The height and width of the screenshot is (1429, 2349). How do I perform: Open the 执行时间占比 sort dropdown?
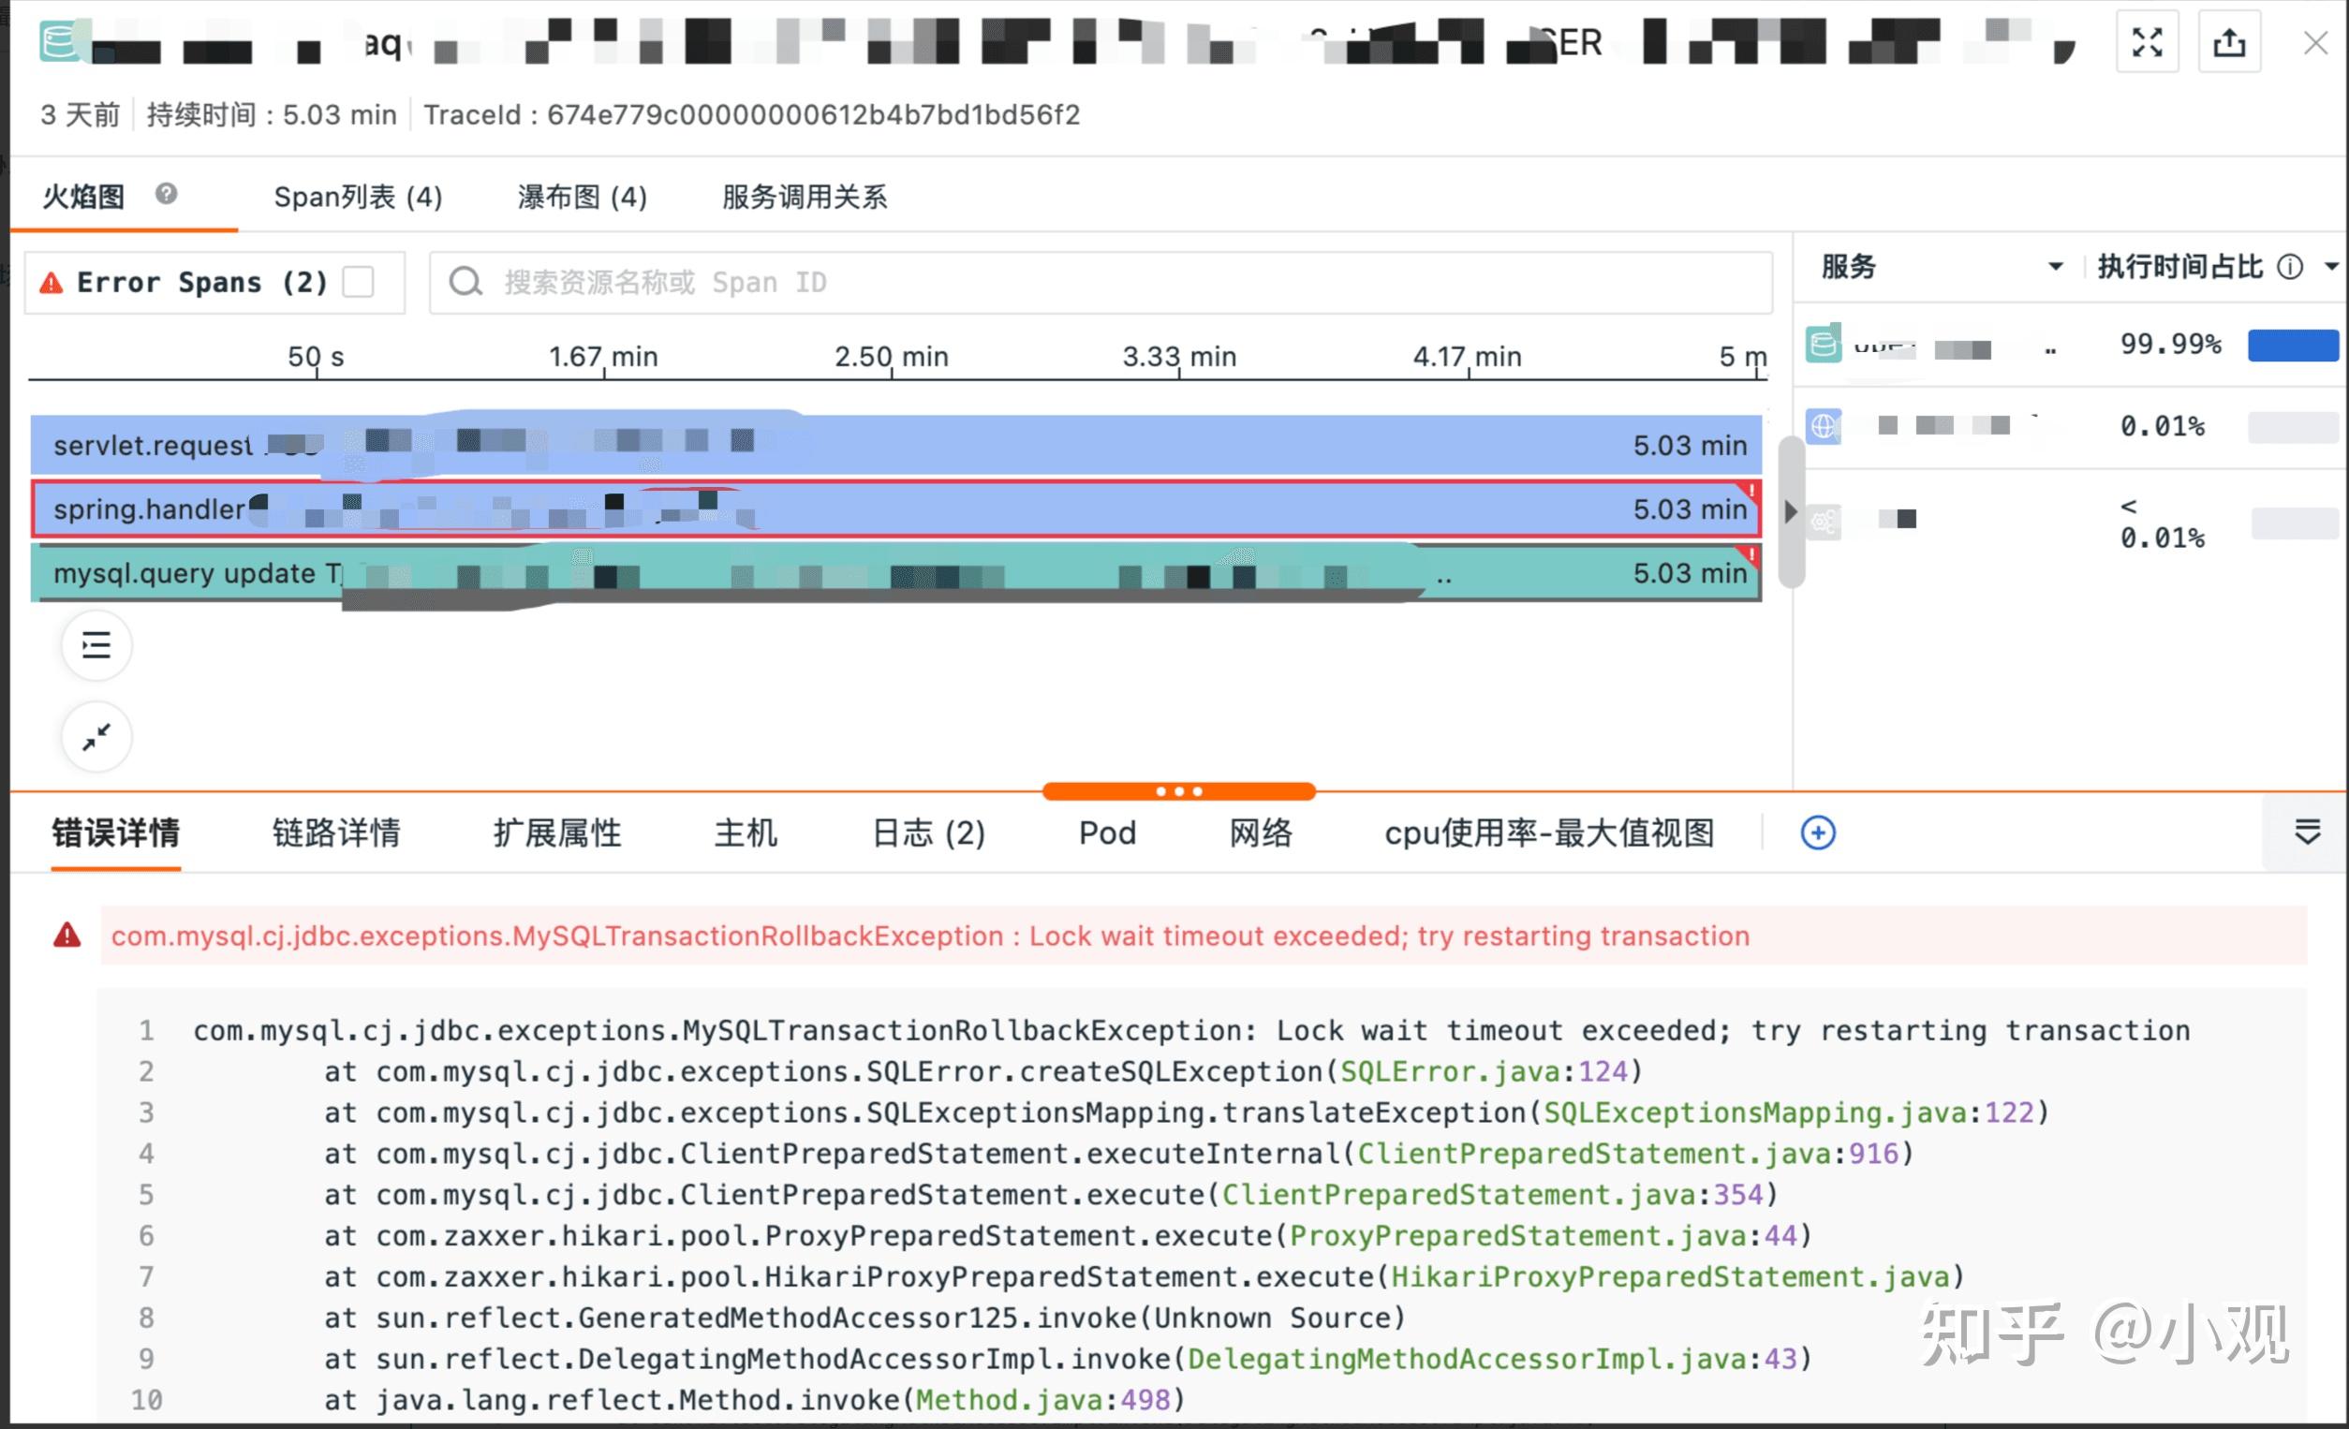pyautogui.click(x=2333, y=267)
